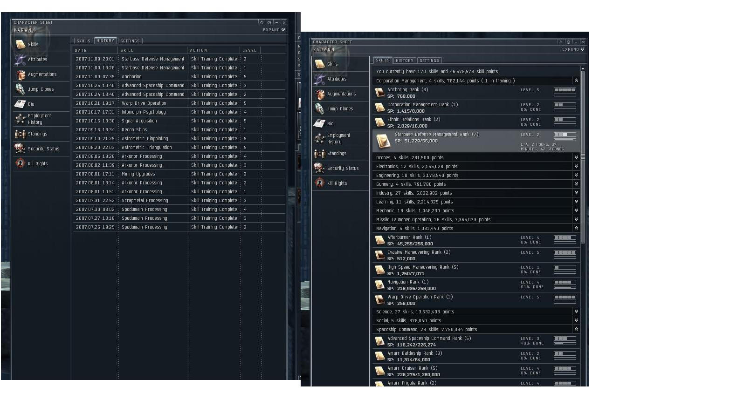Click the skills list scrollbar up arrow
The width and height of the screenshot is (730, 420).
(x=583, y=69)
